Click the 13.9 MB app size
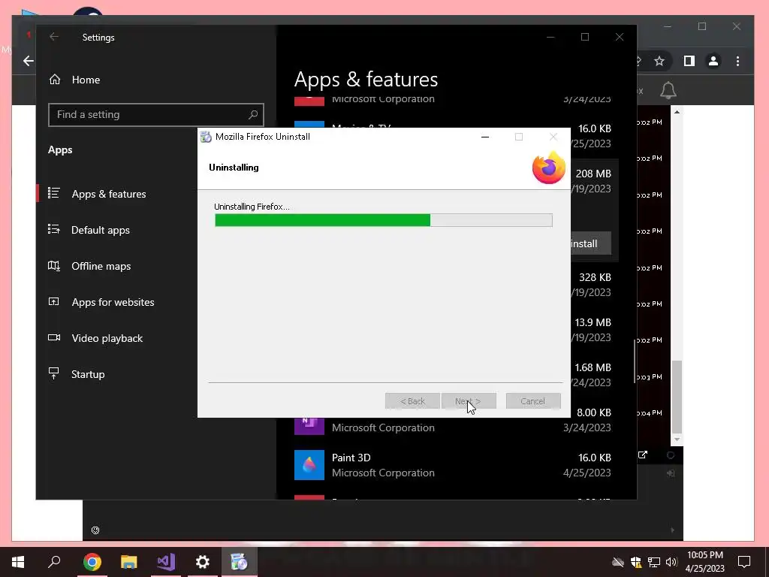 (593, 322)
